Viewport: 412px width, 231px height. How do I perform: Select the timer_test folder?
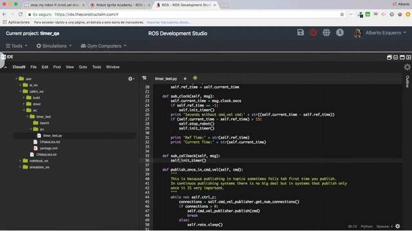43,117
